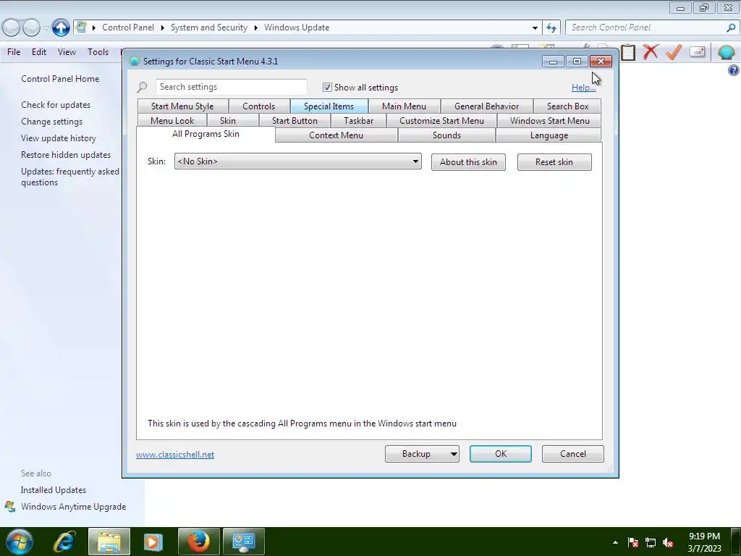Switch to Start Menu Style tab
This screenshot has height=556, width=741.
coord(182,106)
